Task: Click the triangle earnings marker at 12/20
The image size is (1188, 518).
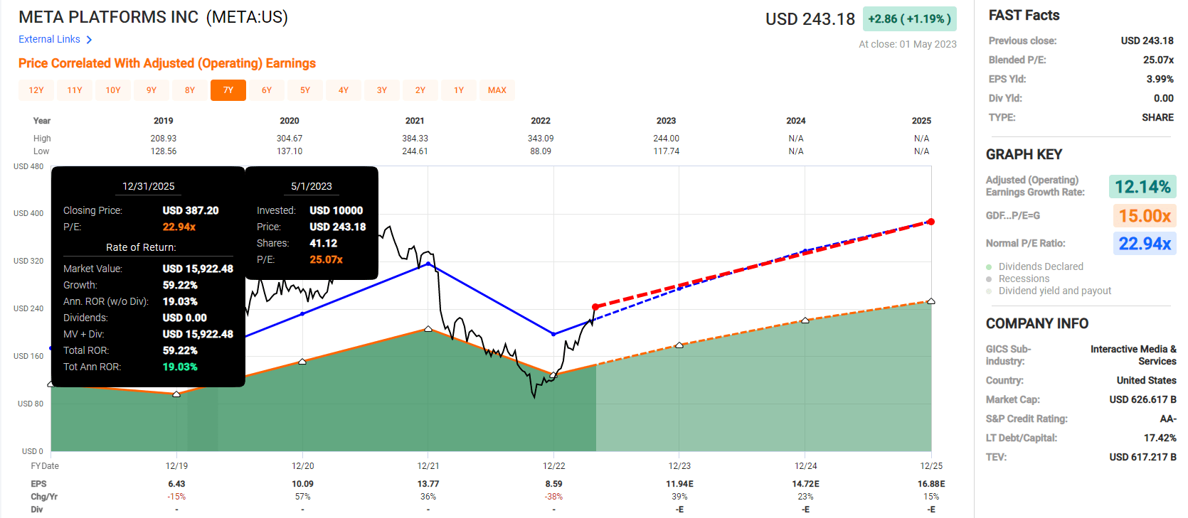Action: coord(302,362)
